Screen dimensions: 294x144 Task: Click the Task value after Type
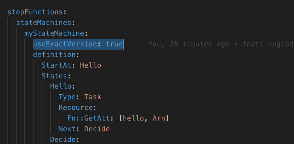(x=93, y=97)
